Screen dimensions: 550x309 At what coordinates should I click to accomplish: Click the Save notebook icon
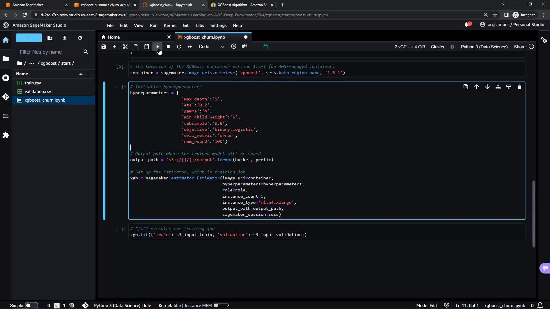coord(104,47)
